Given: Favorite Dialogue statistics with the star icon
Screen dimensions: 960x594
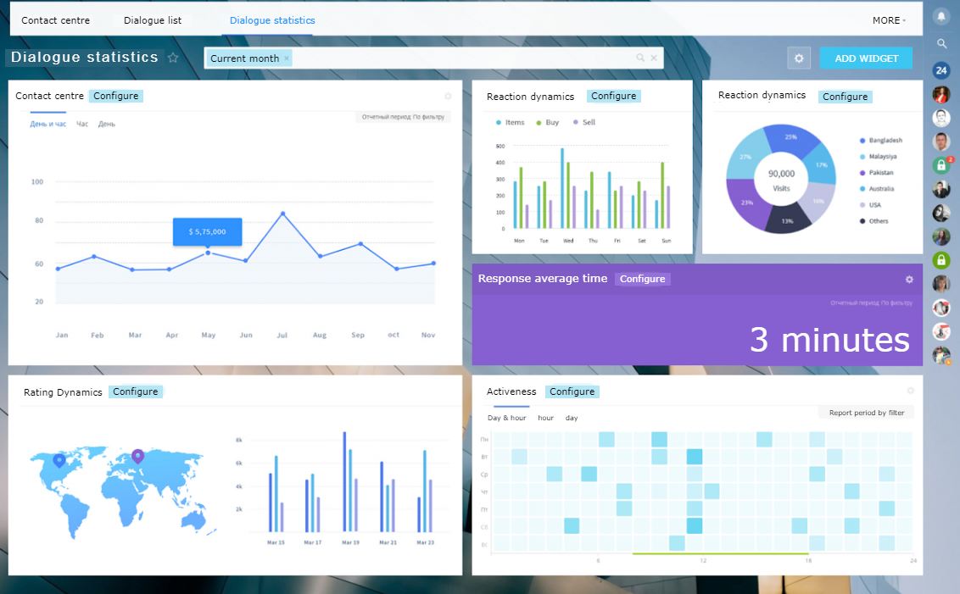Looking at the screenshot, I should pyautogui.click(x=173, y=58).
